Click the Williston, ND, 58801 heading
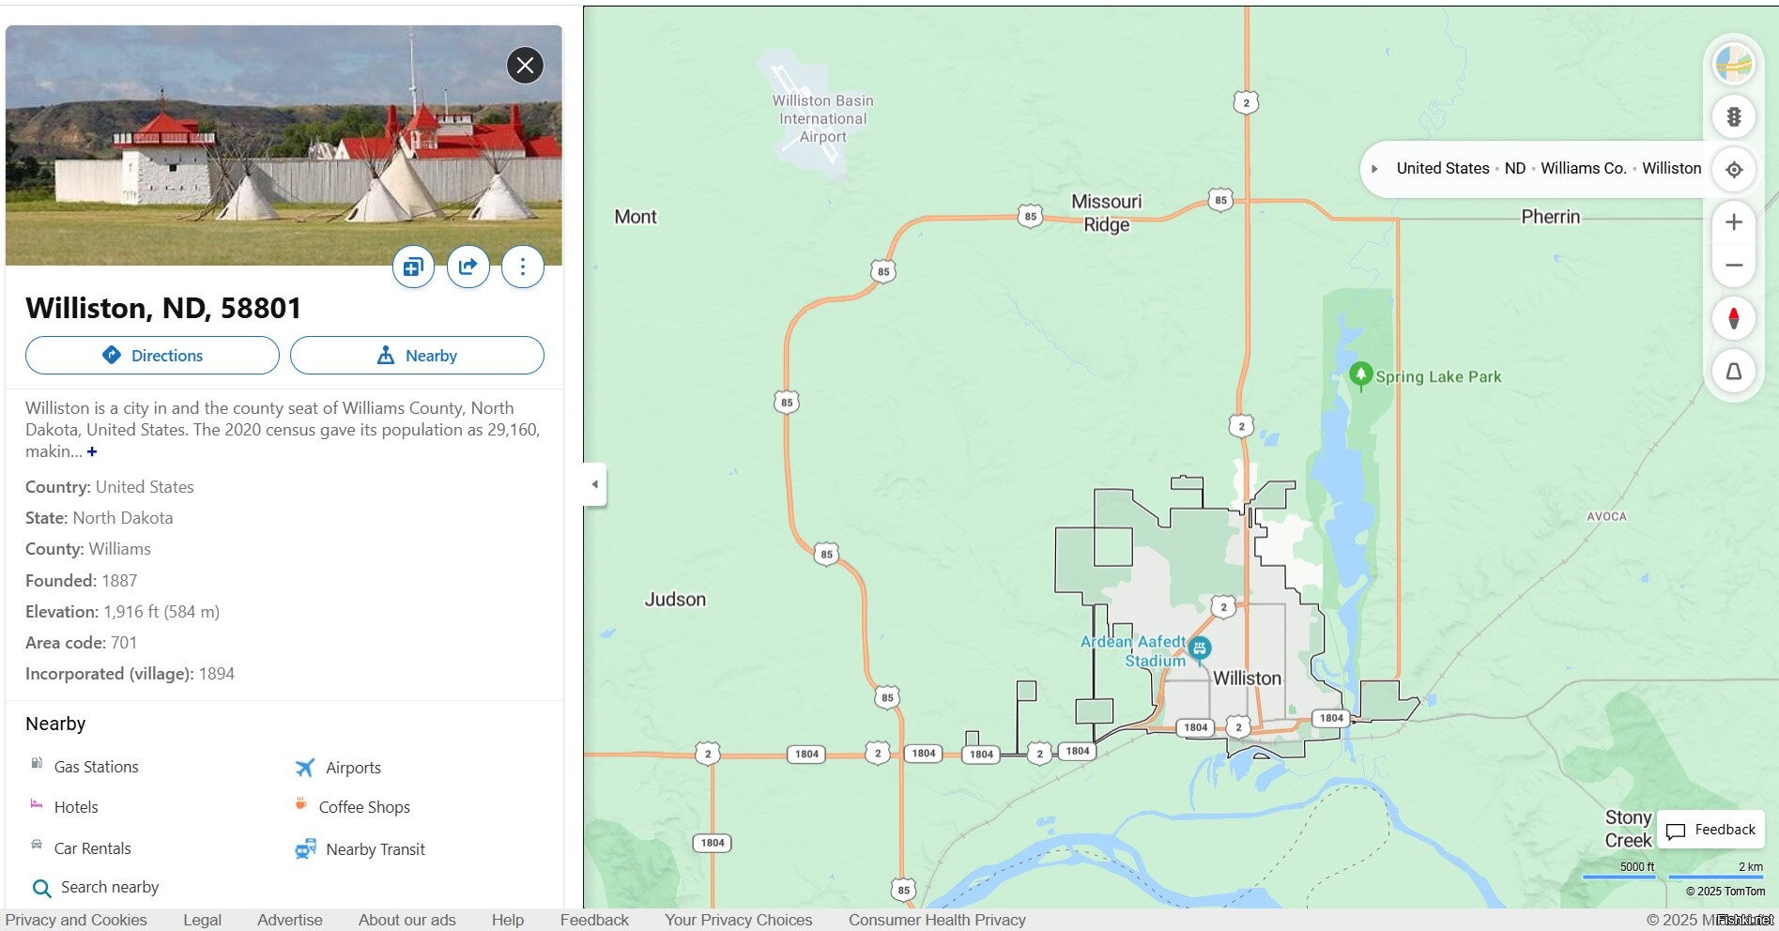 point(163,308)
